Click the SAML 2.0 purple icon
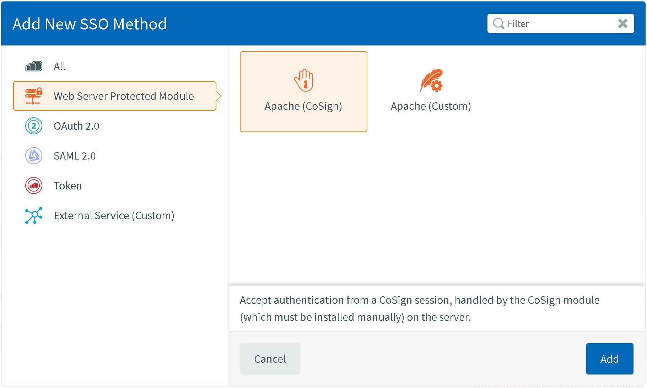This screenshot has height=388, width=647. tap(34, 156)
